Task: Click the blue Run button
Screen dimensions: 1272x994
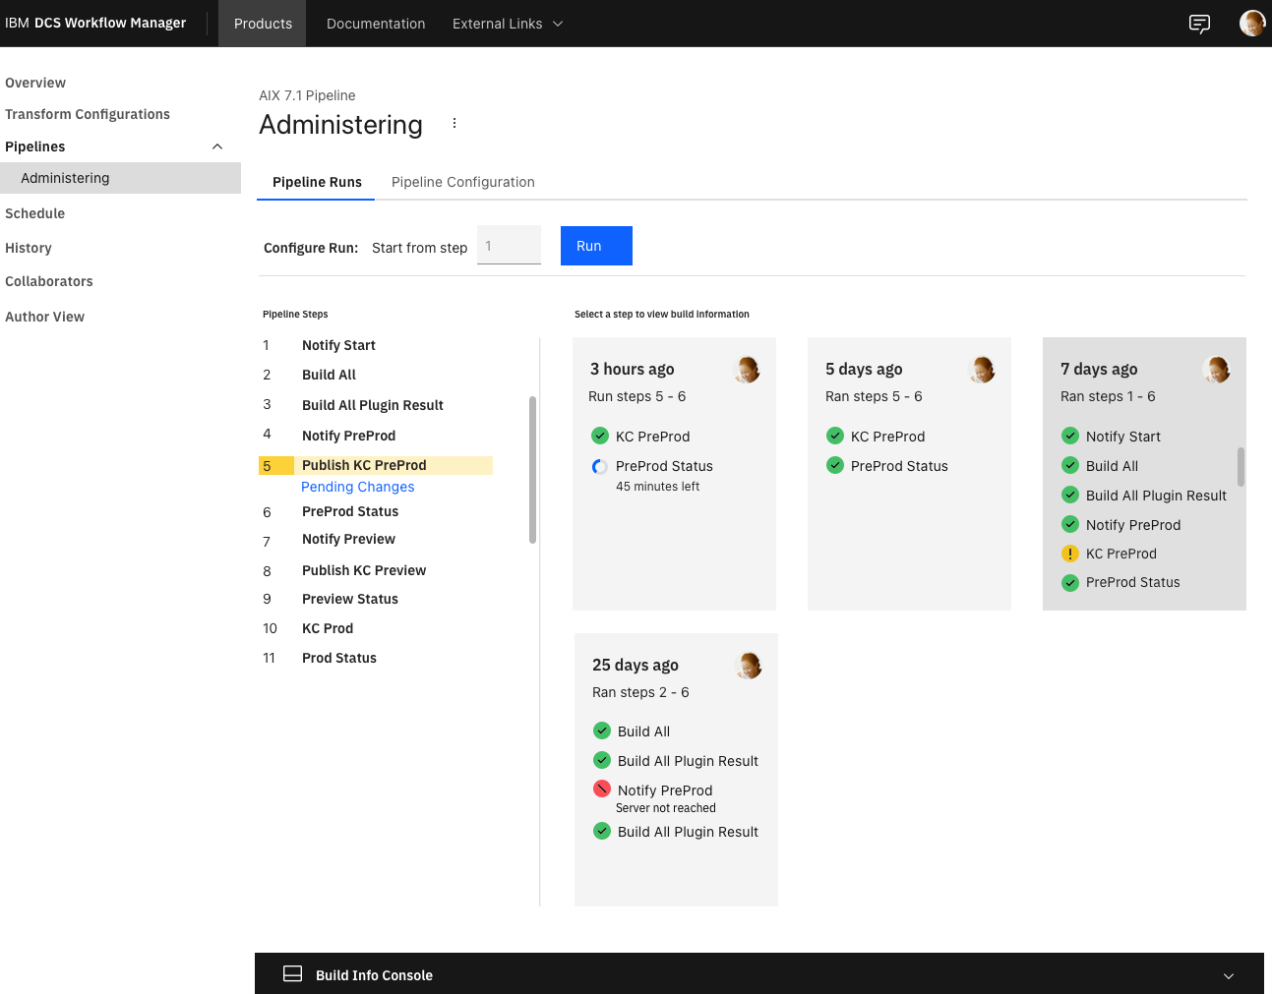Action: point(596,246)
